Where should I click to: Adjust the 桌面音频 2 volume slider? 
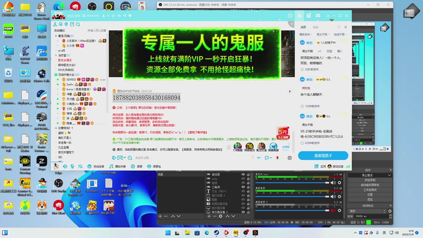pyautogui.click(x=292, y=210)
